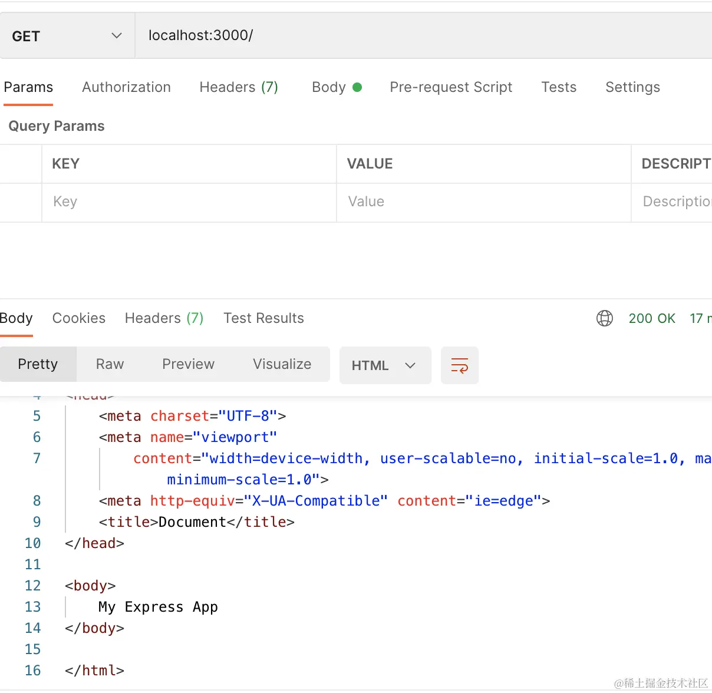This screenshot has width=712, height=693.
Task: Open the Tests tab
Action: coord(559,87)
